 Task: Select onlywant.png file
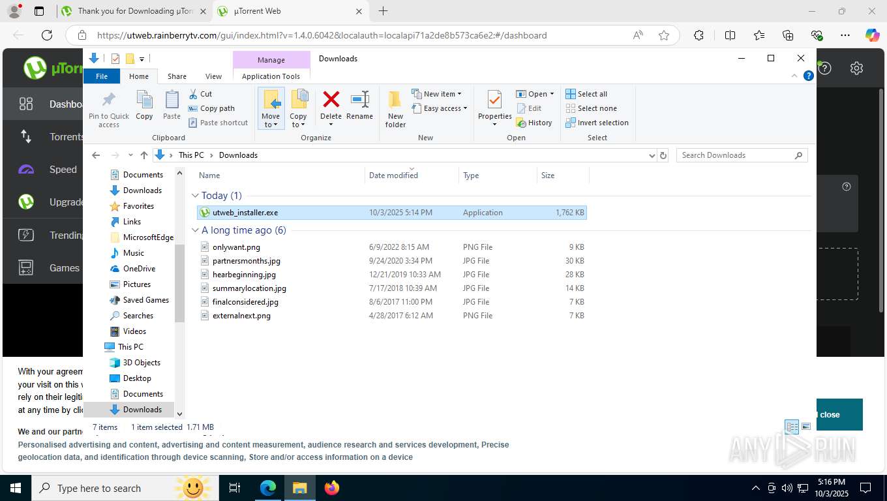click(391, 247)
